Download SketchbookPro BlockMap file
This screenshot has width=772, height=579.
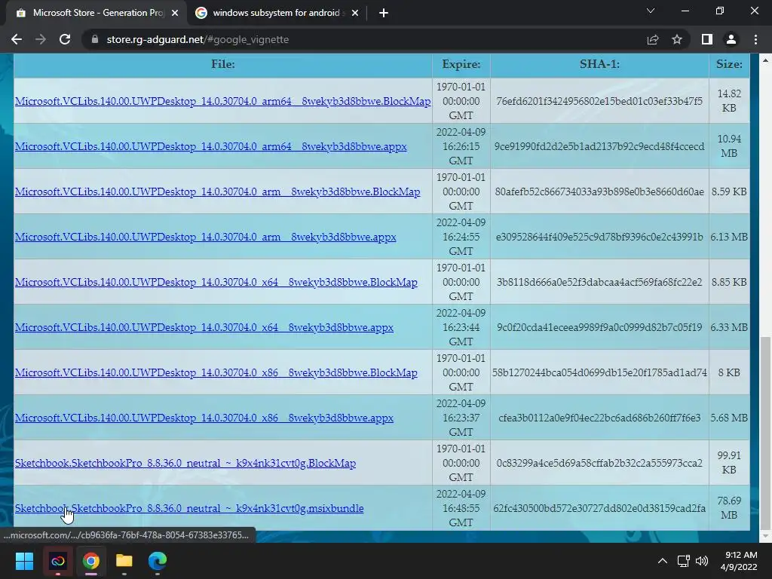pyautogui.click(x=185, y=464)
